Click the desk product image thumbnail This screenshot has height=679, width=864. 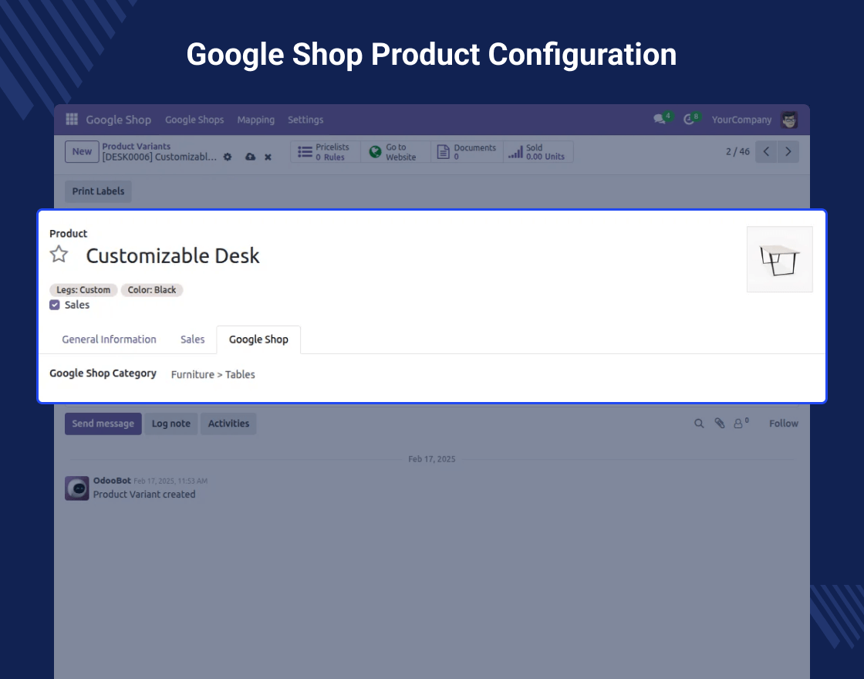(x=780, y=259)
